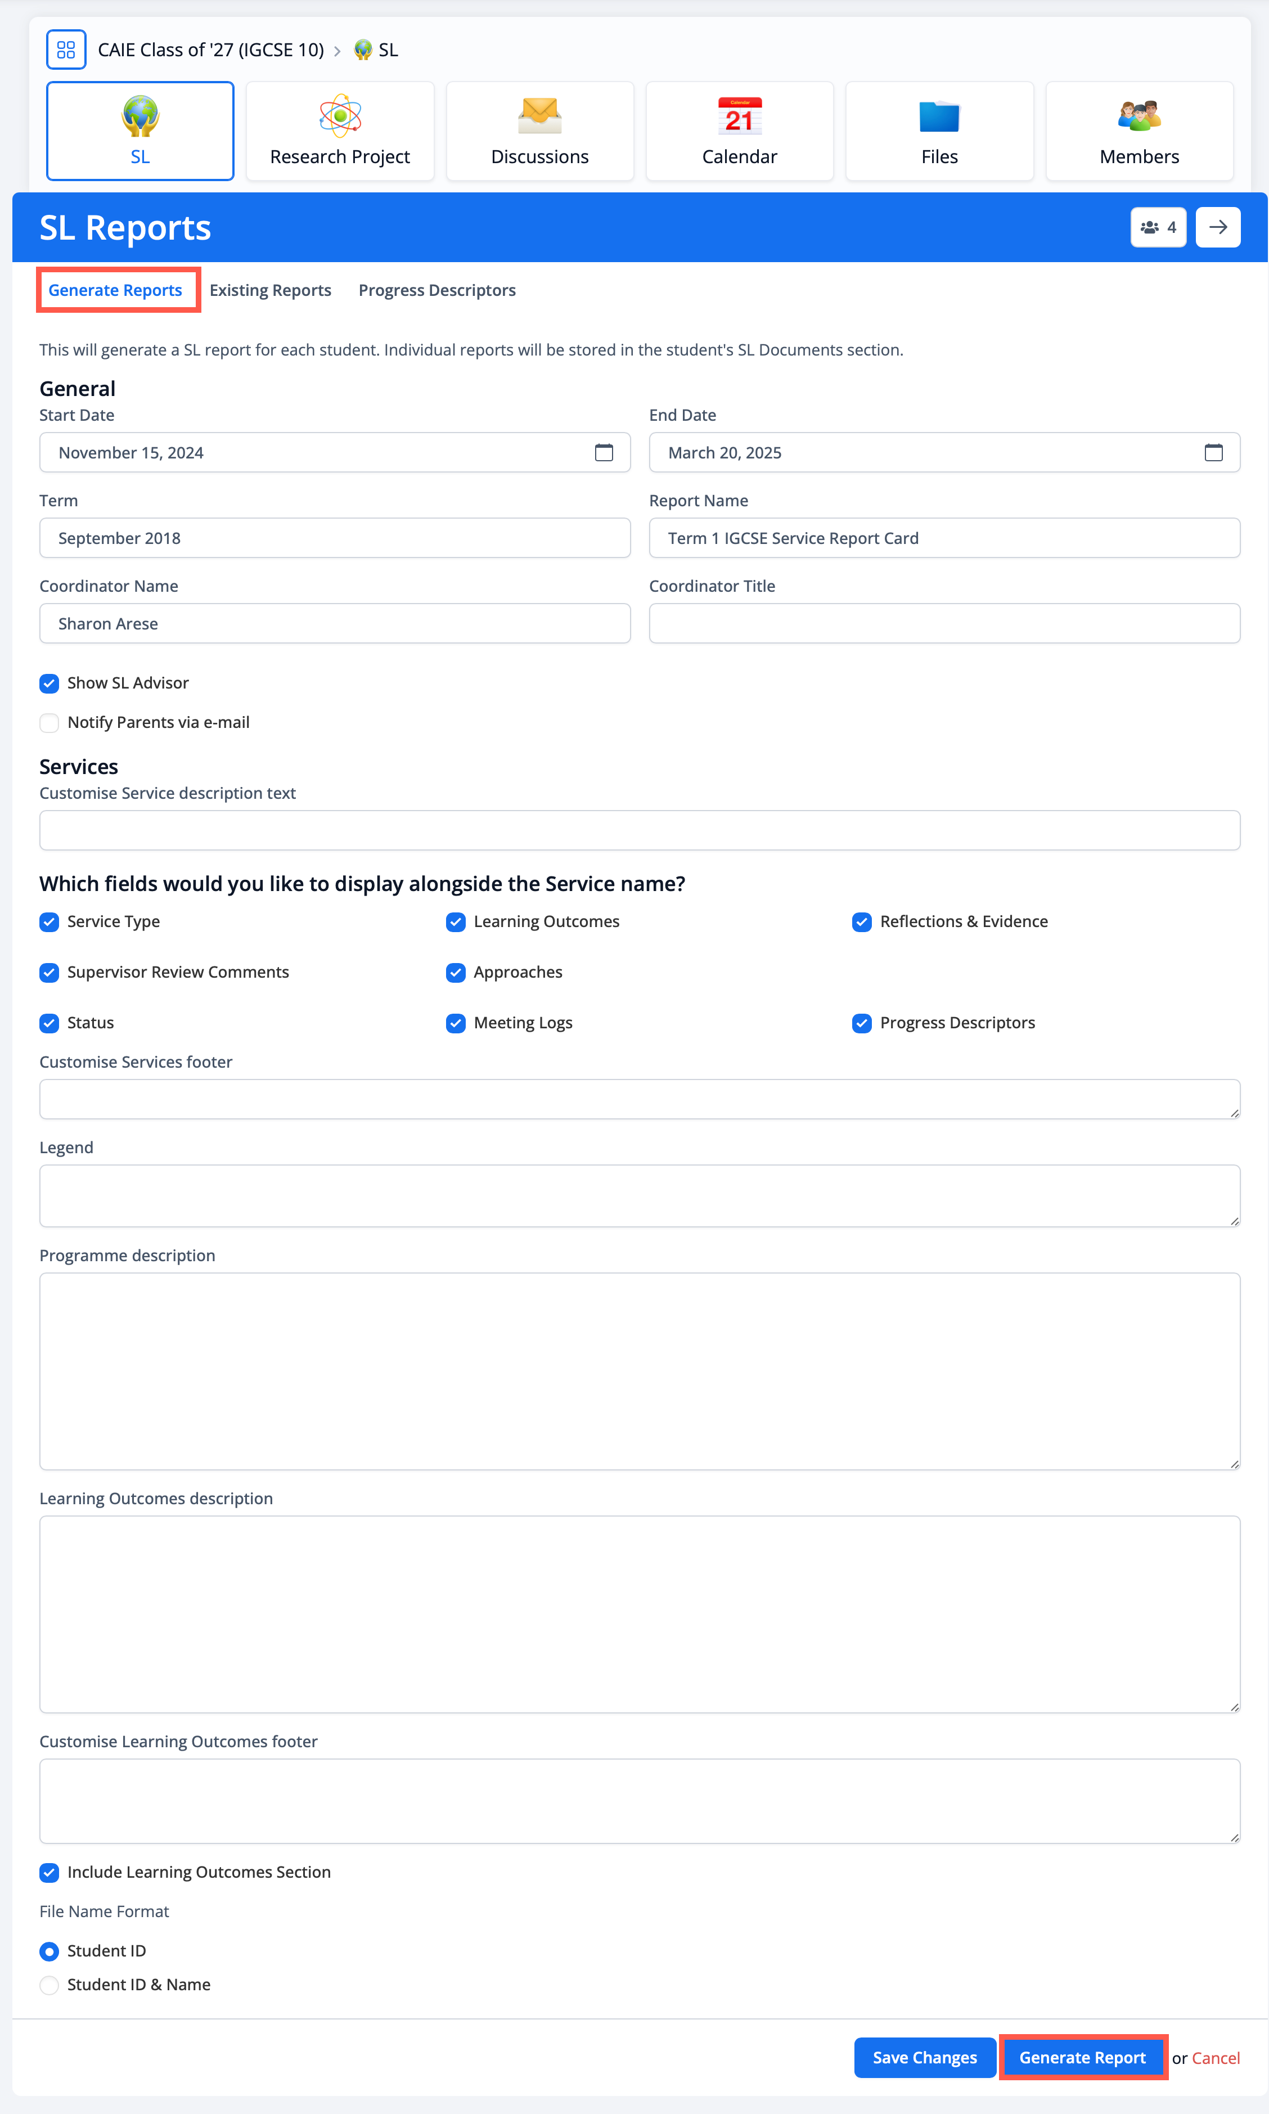The height and width of the screenshot is (2114, 1269).
Task: Click the Save Changes button
Action: (x=924, y=2058)
